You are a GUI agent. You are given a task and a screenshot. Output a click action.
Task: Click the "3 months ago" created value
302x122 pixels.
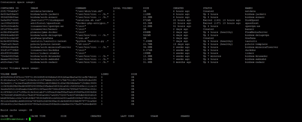point(182,62)
